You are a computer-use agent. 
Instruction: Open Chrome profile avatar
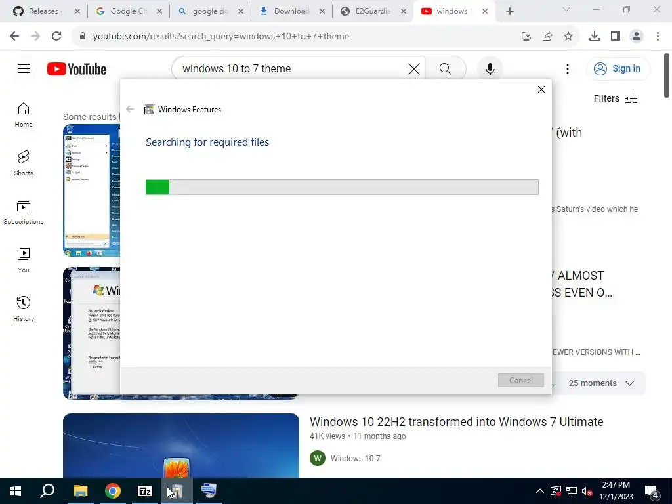coord(637,36)
